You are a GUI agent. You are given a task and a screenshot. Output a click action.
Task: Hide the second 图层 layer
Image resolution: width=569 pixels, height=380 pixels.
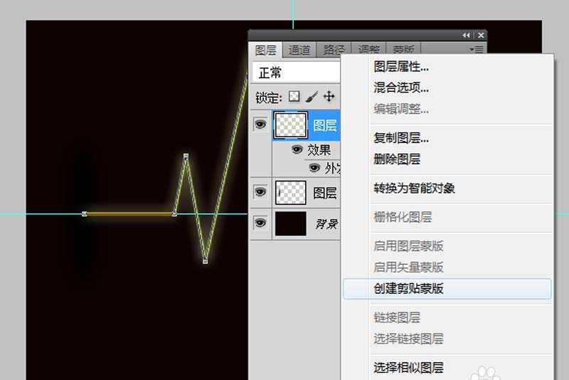(260, 191)
